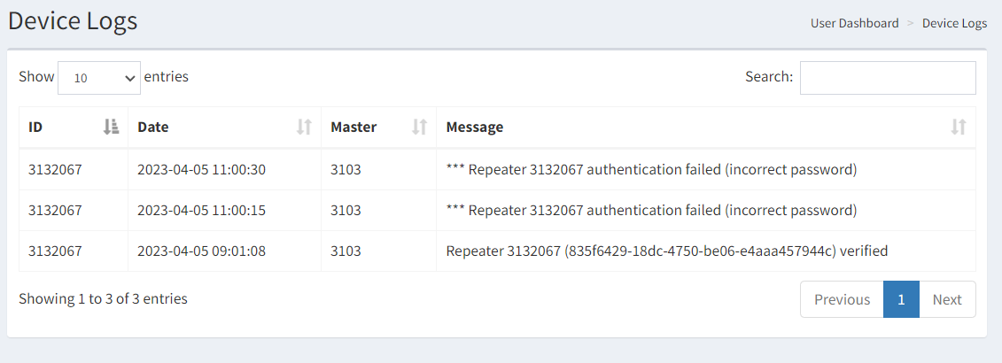Click the ID column header label
Screen dimensions: 1002x363
[35, 127]
